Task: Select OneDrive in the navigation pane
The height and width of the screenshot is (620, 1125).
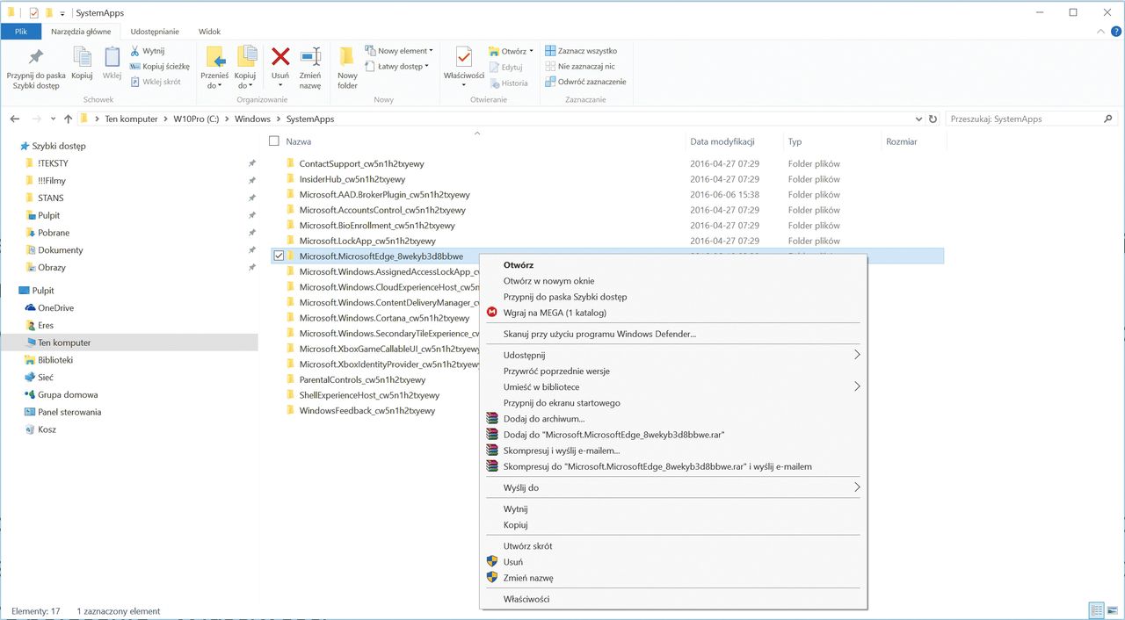Action: click(55, 308)
